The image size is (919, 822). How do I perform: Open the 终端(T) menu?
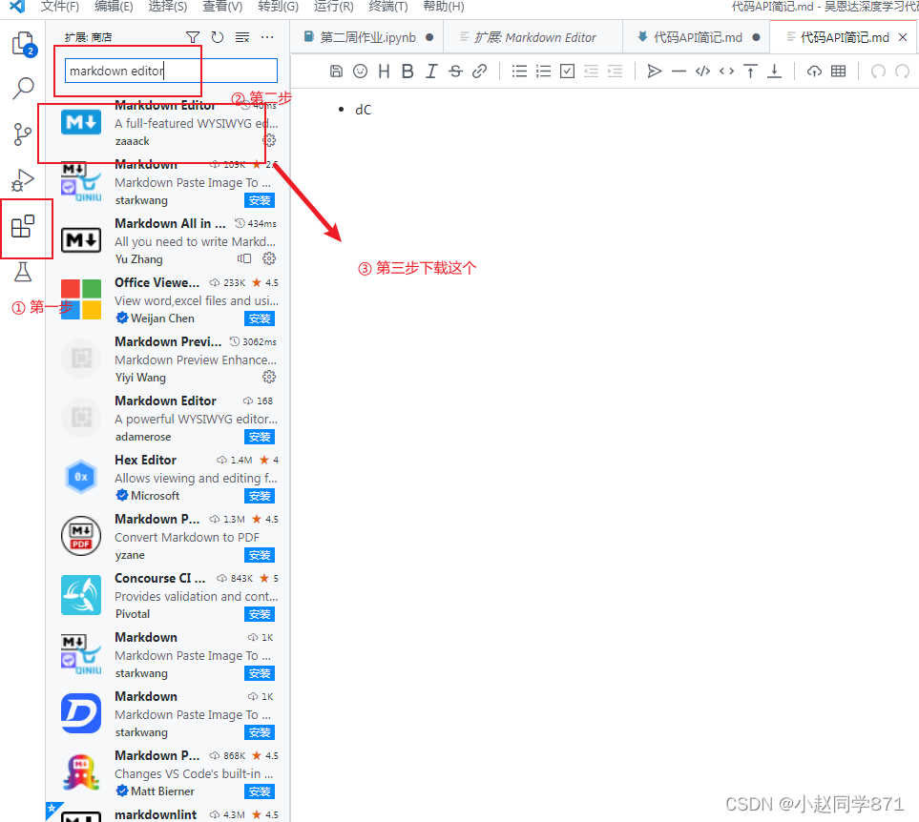point(388,7)
